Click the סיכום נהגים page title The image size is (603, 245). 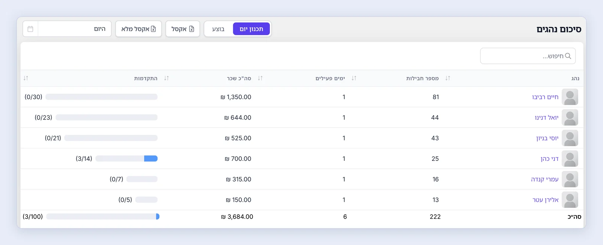(x=559, y=29)
